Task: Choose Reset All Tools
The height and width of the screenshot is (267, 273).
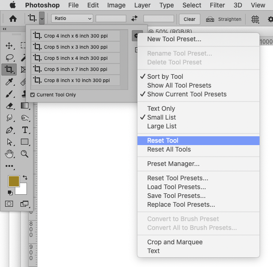Action: tap(199, 149)
